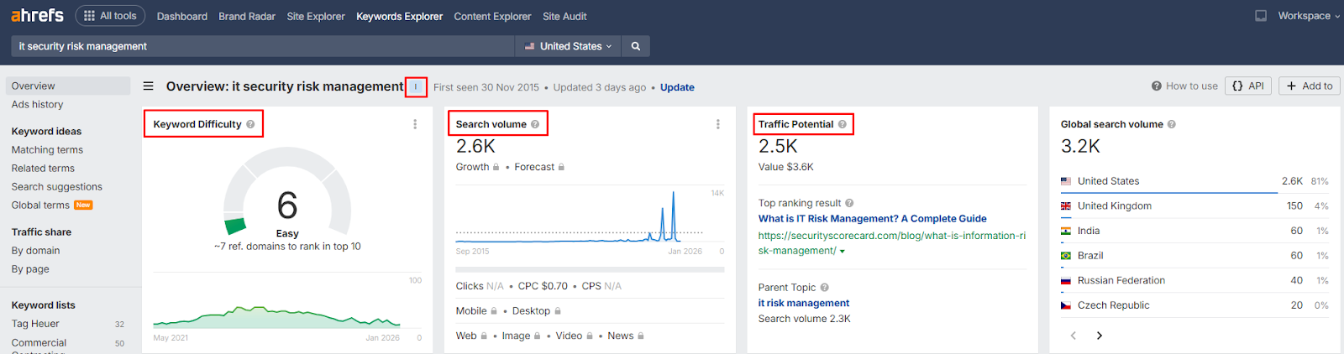Open Keyword Difficulty card three-dot menu
Image resolution: width=1344 pixels, height=354 pixels.
tap(415, 124)
